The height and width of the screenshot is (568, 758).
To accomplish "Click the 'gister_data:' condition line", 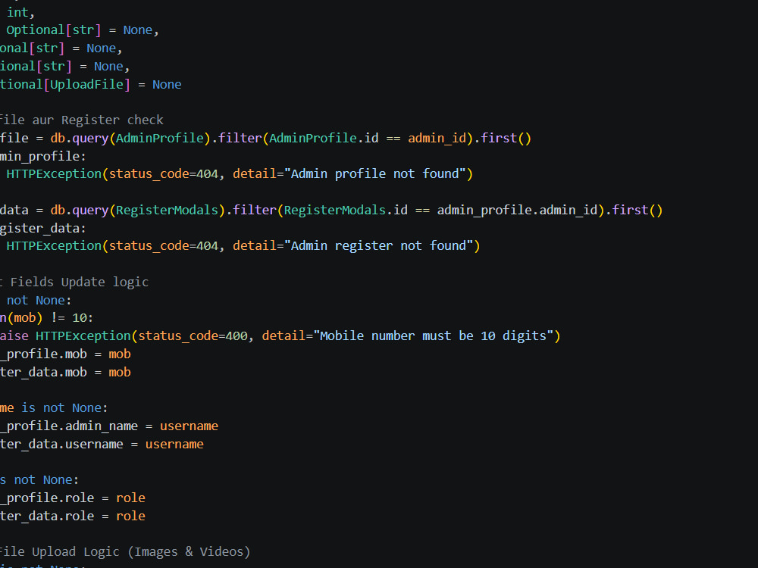I will point(42,229).
